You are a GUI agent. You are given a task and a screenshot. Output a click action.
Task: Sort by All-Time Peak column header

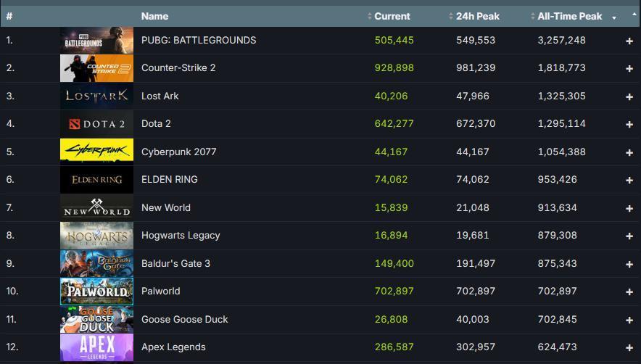[570, 16]
